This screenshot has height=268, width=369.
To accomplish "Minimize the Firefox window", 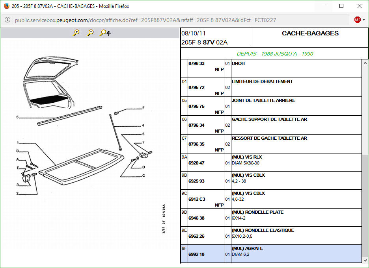I will [x=324, y=6].
